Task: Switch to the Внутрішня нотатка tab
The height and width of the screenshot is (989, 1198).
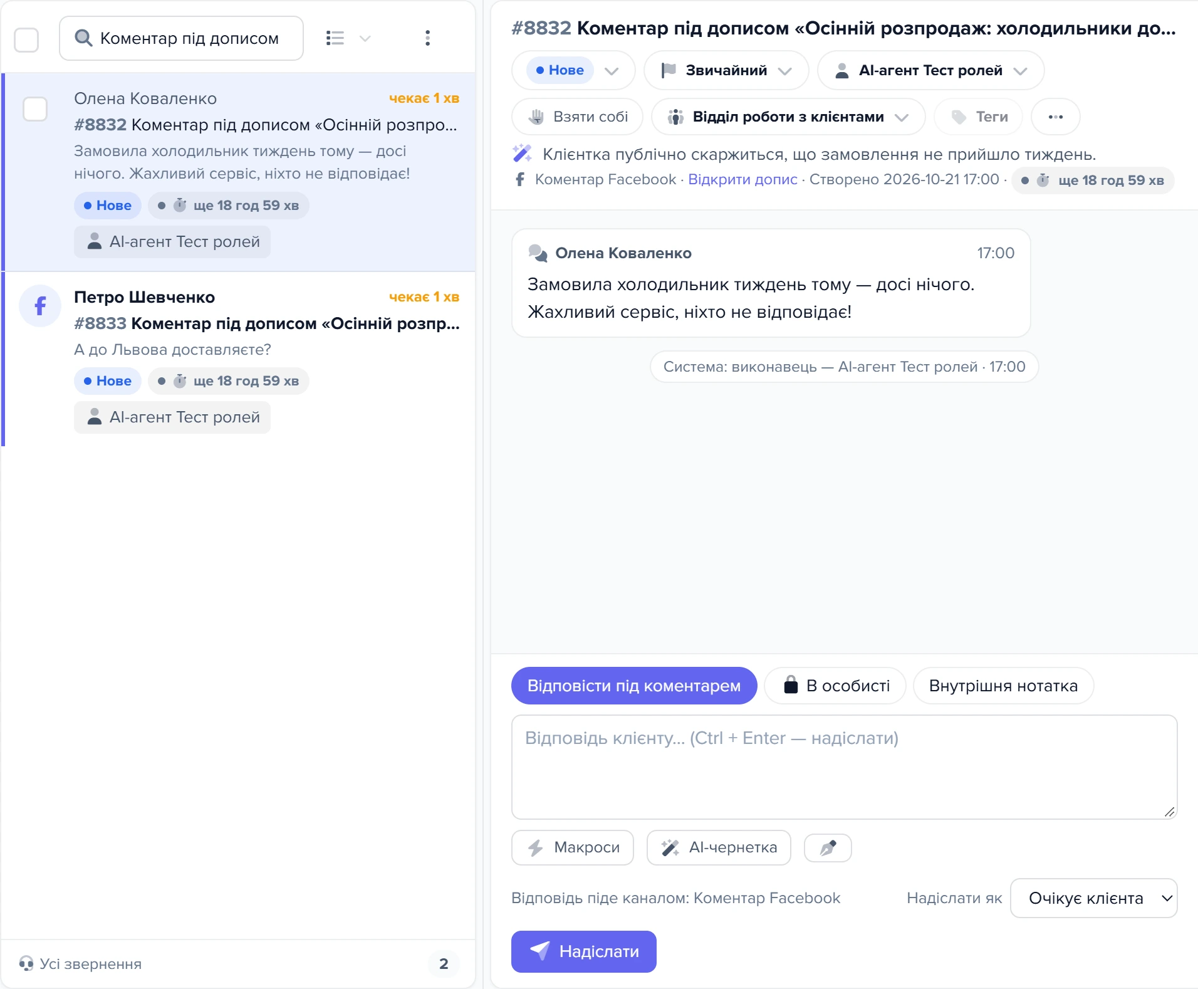Action: click(x=1003, y=686)
